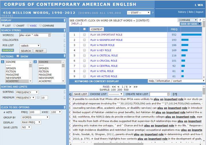Tick the SECTIONS SHOW checkbox
Screen dimensions: 206x145
18,56
